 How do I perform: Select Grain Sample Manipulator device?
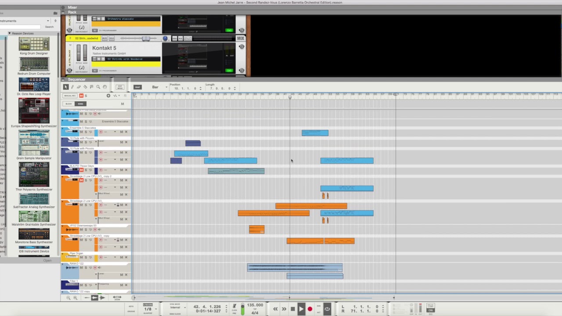[34, 145]
